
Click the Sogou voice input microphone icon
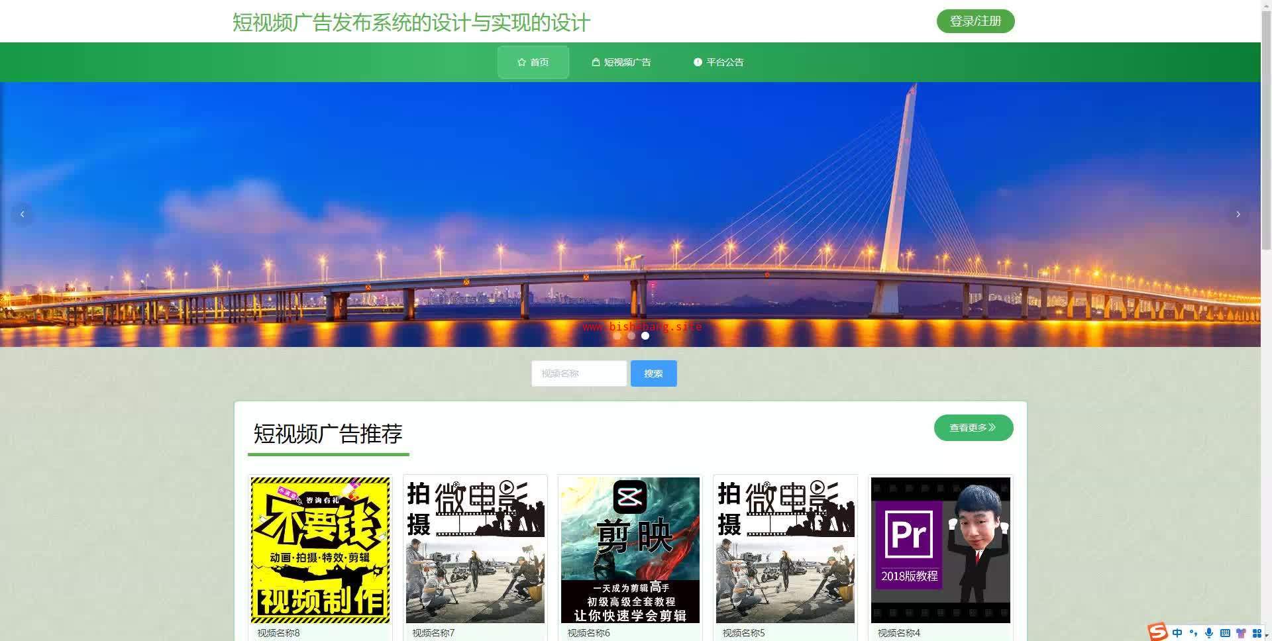pyautogui.click(x=1209, y=633)
